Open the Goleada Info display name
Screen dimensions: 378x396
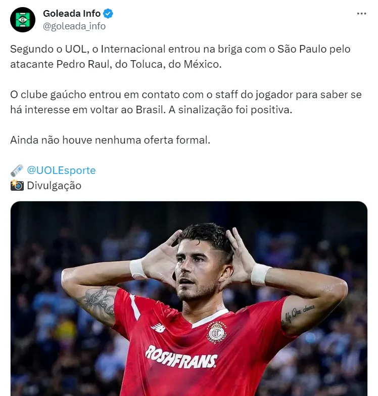72,13
